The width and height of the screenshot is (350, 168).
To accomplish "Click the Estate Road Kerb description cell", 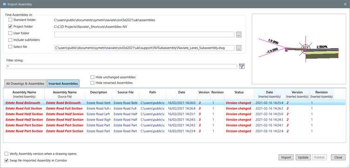I will [99, 103].
